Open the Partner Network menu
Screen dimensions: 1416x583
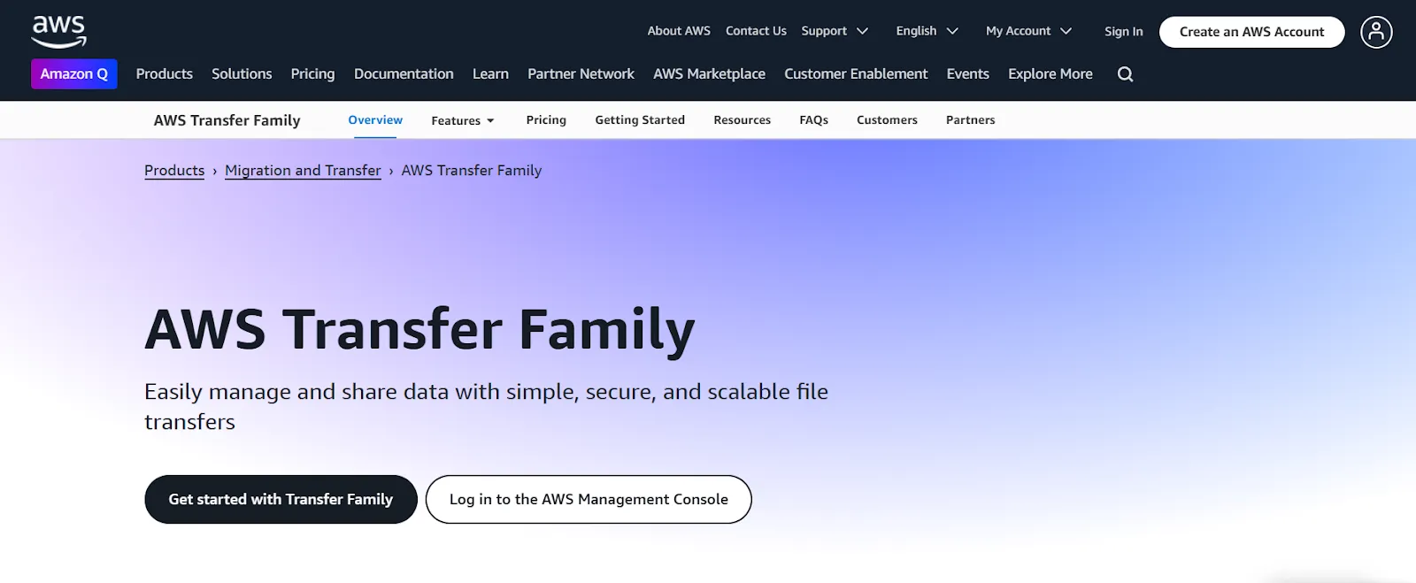pos(581,74)
